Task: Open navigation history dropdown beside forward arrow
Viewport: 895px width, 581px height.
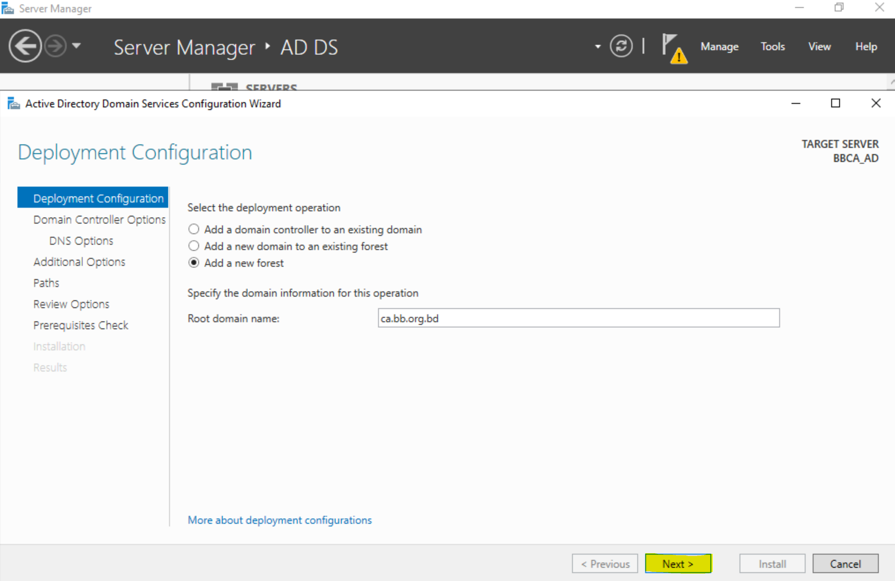Action: coord(76,46)
